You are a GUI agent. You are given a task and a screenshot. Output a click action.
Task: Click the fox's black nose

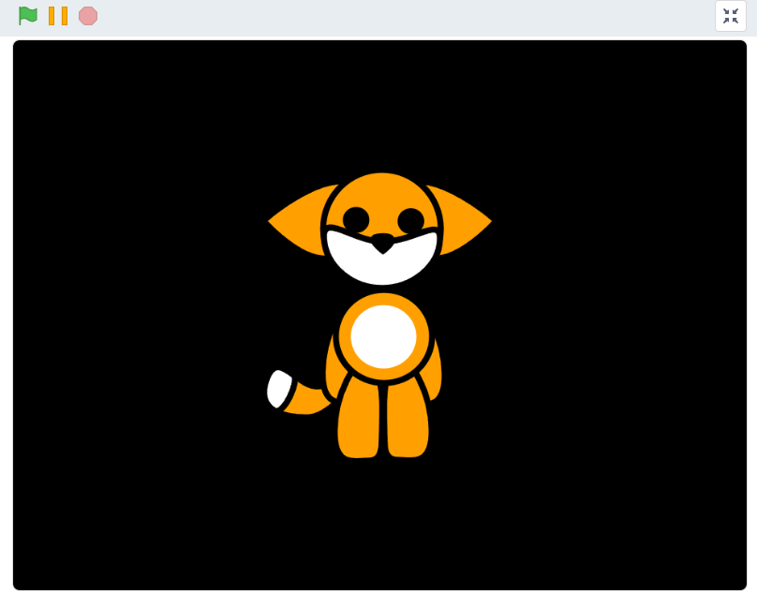coord(382,242)
